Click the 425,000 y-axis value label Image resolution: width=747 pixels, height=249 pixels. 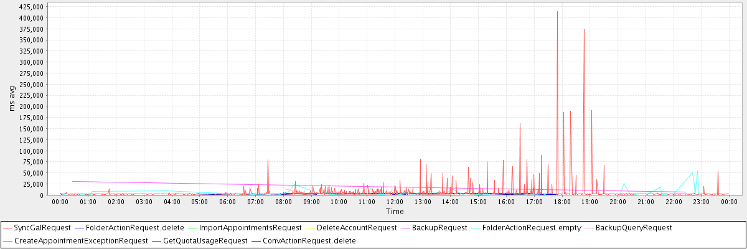click(x=31, y=7)
